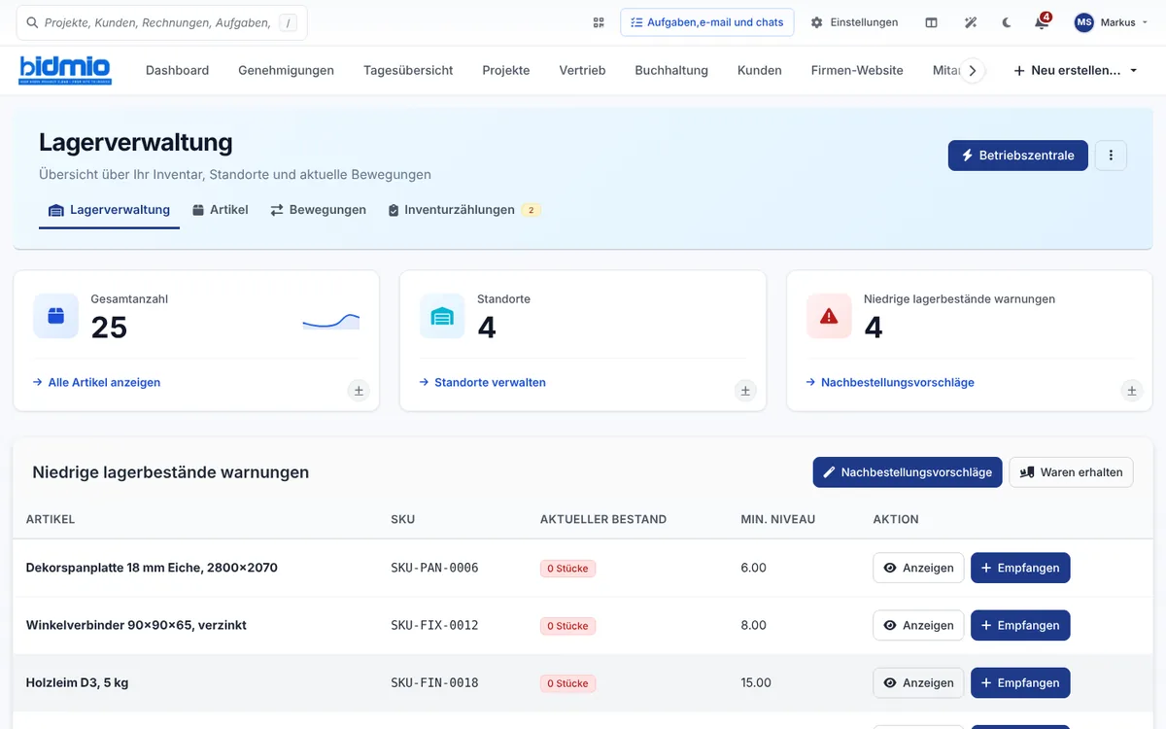Open Projekte in the navigation bar

pyautogui.click(x=506, y=70)
